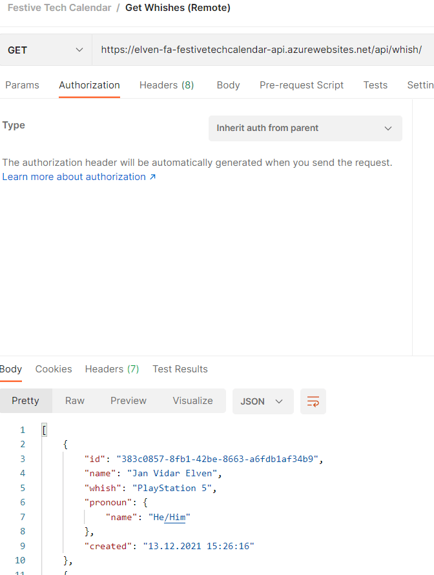Open Festive Tech Calendar breadcrumb
The image size is (434, 575).
click(x=59, y=8)
